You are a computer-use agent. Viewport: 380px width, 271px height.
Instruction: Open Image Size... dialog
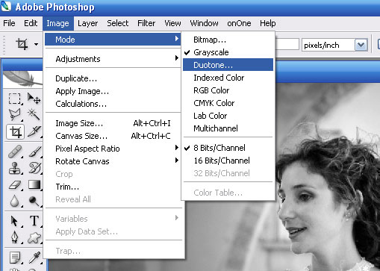[x=113, y=123]
